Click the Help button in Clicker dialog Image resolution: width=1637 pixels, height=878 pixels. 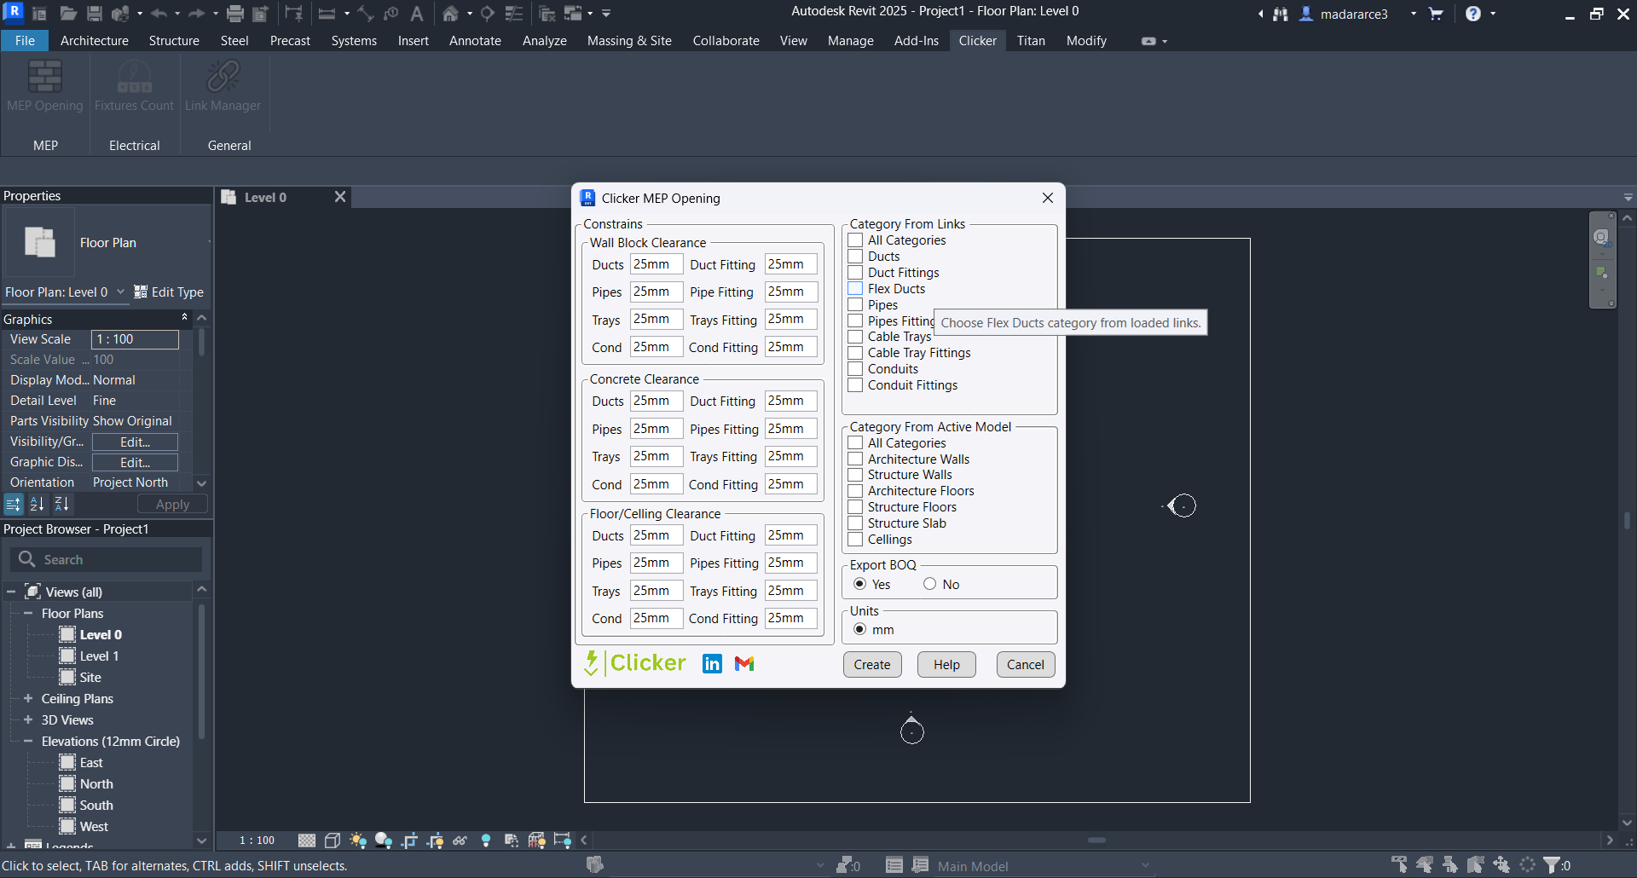pos(946,665)
